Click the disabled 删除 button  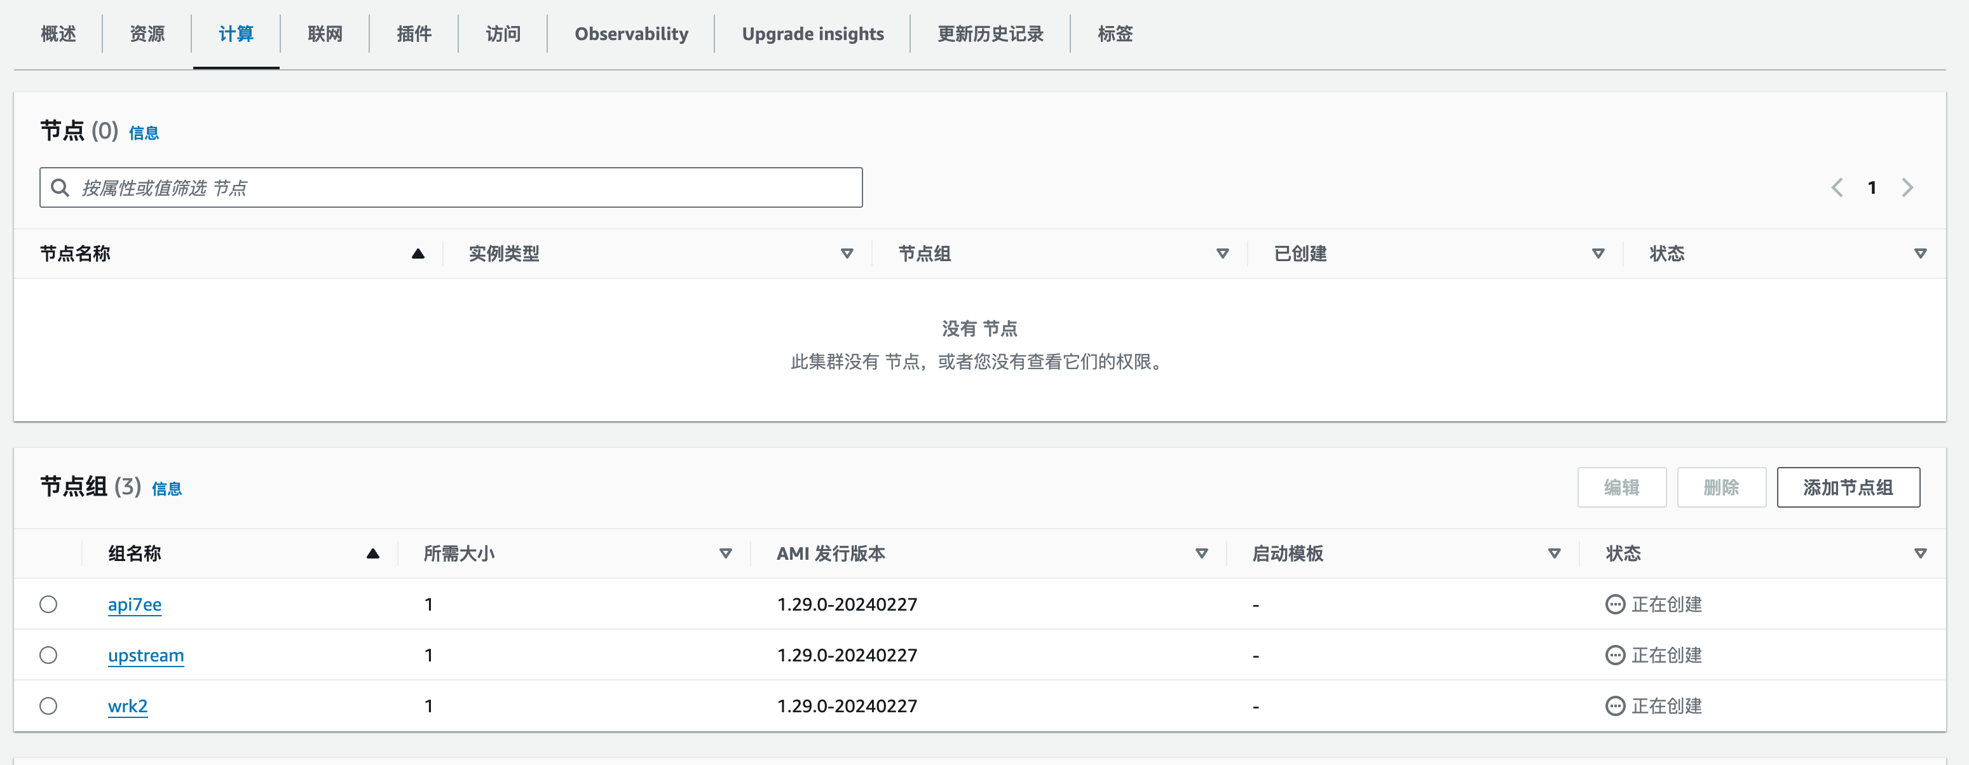pyautogui.click(x=1721, y=487)
